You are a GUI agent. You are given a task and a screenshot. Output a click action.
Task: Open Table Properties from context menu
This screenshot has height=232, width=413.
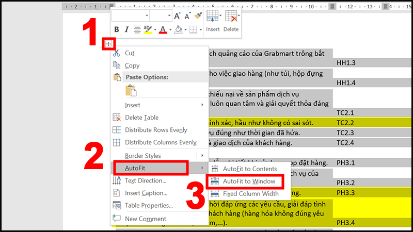pyautogui.click(x=149, y=206)
